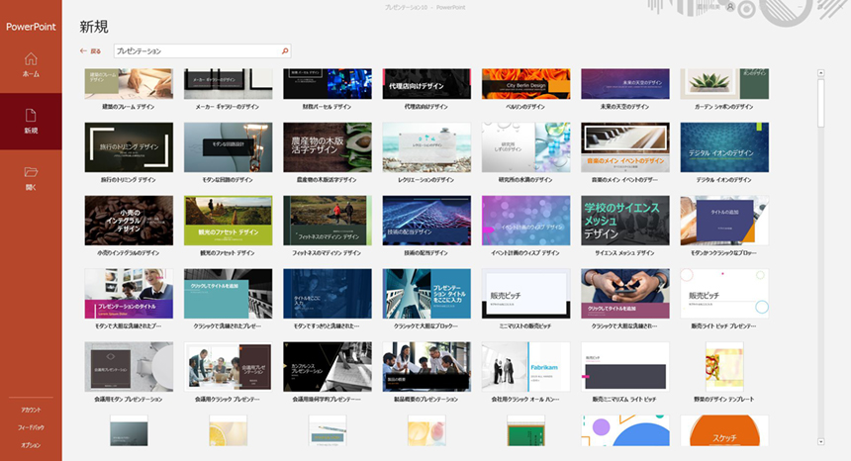This screenshot has height=461, width=851.
Task: Pick the 学校のサイエンスメッシュ デザイン template
Action: pyautogui.click(x=624, y=220)
